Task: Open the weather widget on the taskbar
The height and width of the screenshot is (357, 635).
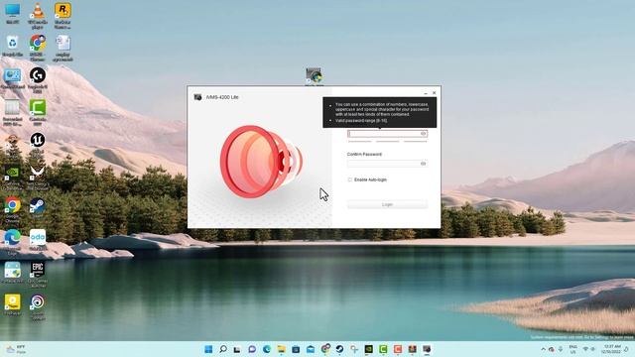Action: 16,349
